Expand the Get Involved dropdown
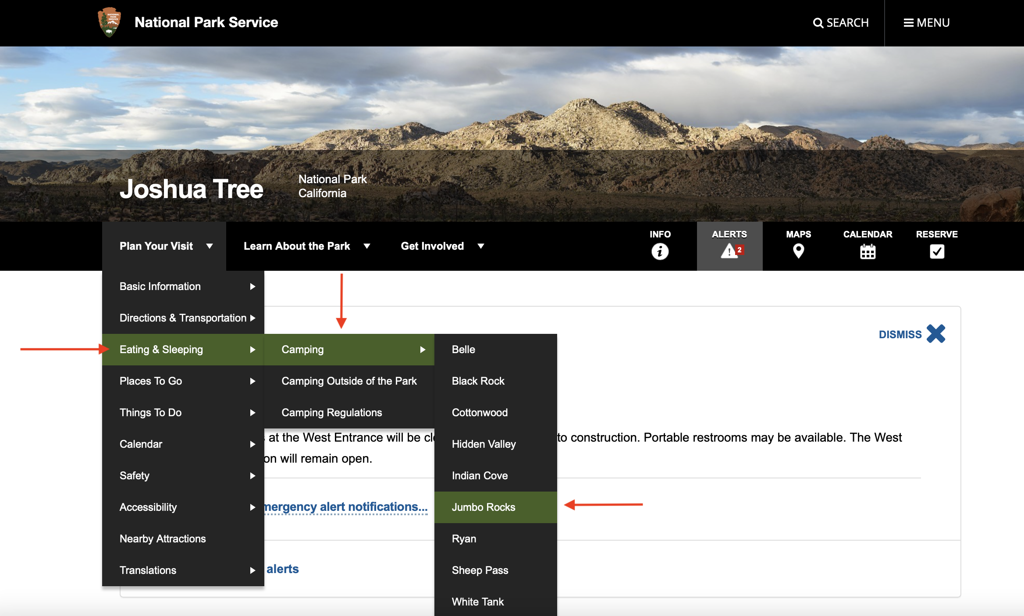 pyautogui.click(x=481, y=246)
